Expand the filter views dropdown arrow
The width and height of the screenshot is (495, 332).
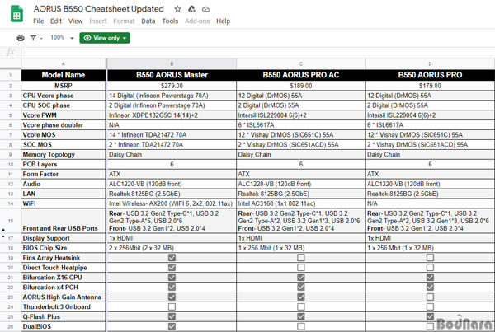pyautogui.click(x=41, y=38)
